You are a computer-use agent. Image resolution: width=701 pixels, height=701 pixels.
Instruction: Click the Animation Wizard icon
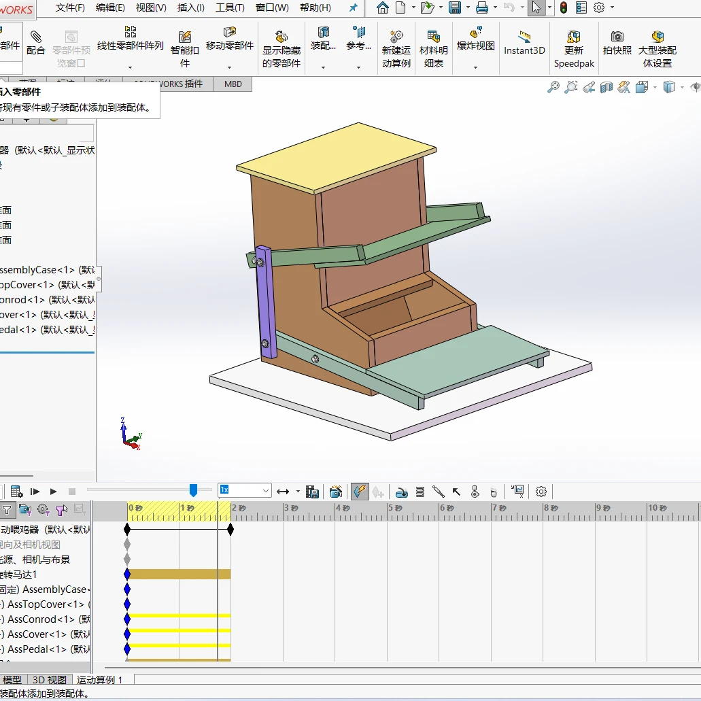click(336, 492)
